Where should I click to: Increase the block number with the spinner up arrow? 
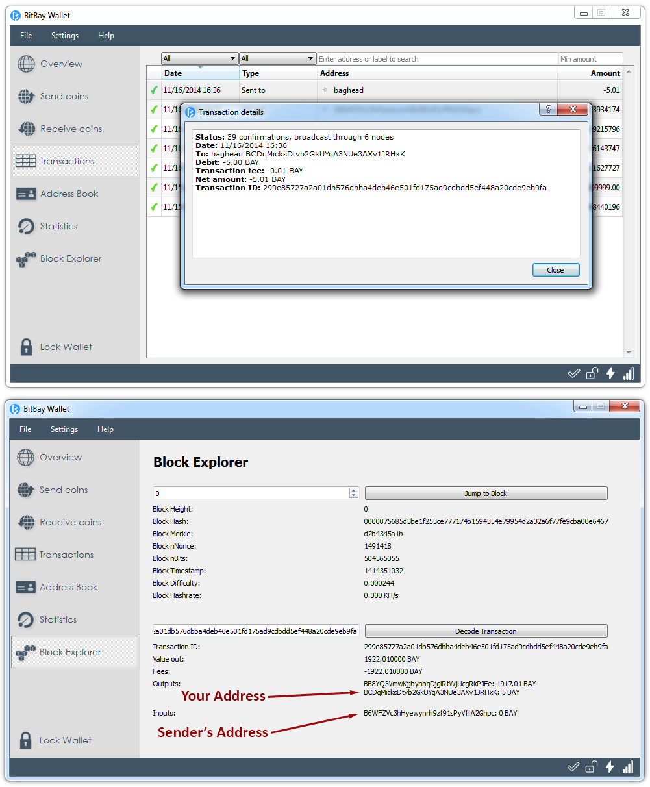point(353,490)
